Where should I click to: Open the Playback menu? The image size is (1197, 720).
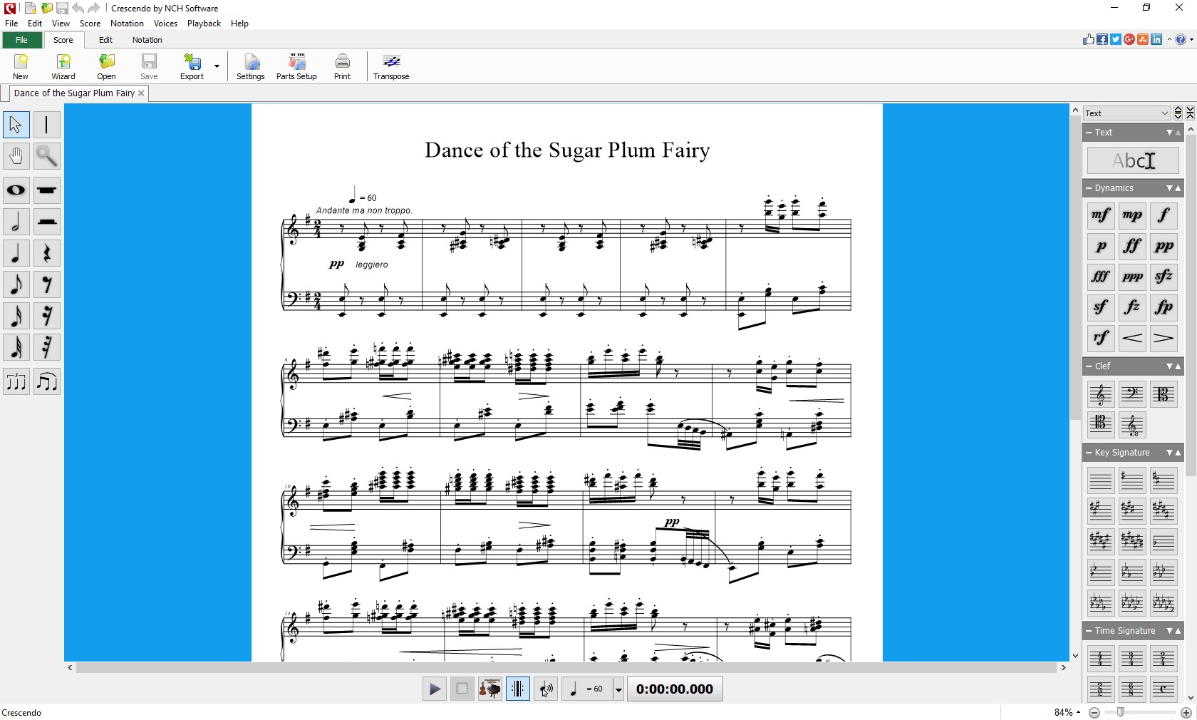[204, 23]
